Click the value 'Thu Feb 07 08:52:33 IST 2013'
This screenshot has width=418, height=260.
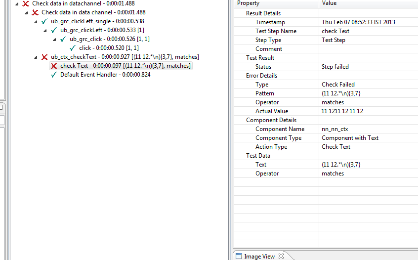click(x=358, y=22)
